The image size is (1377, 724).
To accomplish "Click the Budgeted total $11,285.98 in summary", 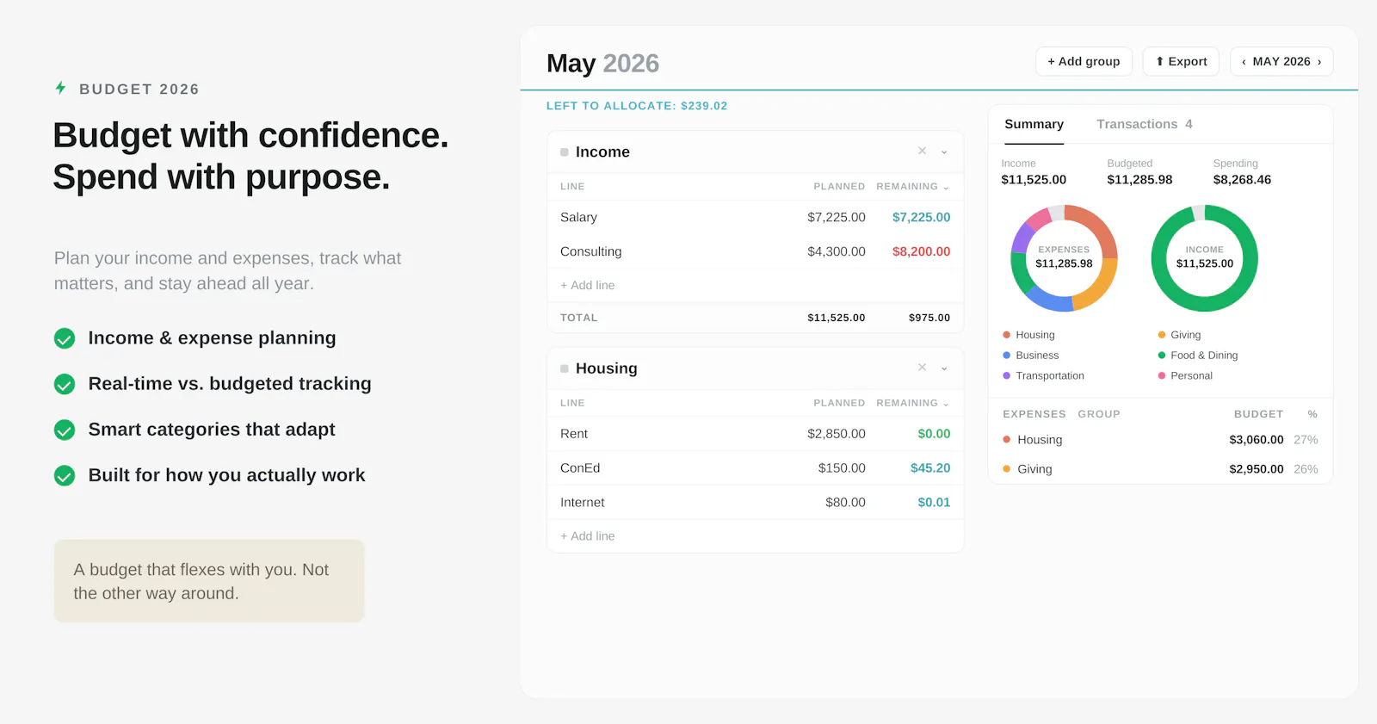I will tap(1139, 179).
